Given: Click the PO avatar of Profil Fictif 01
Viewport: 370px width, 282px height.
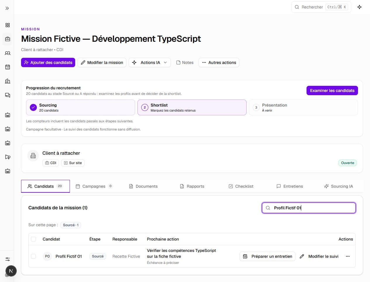Looking at the screenshot, I should point(47,256).
